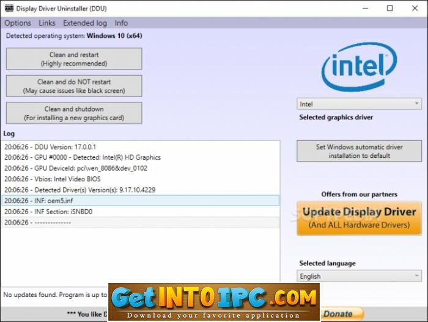Select the Detected Driver(s) Version(s) log line

[140, 190]
